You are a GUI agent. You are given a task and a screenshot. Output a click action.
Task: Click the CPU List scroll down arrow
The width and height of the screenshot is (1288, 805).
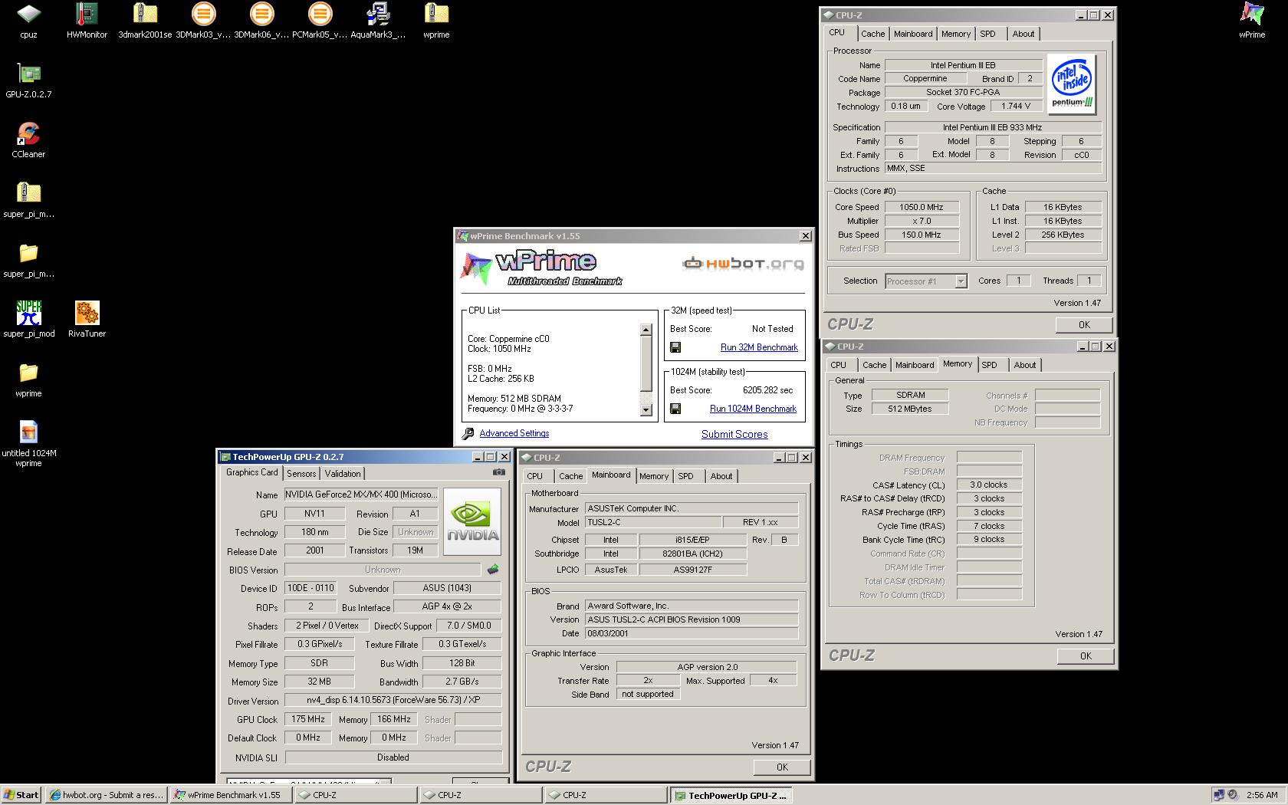point(646,411)
